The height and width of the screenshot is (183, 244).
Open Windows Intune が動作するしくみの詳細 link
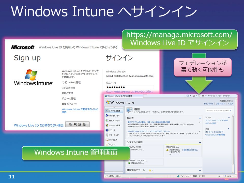[x=80, y=111]
